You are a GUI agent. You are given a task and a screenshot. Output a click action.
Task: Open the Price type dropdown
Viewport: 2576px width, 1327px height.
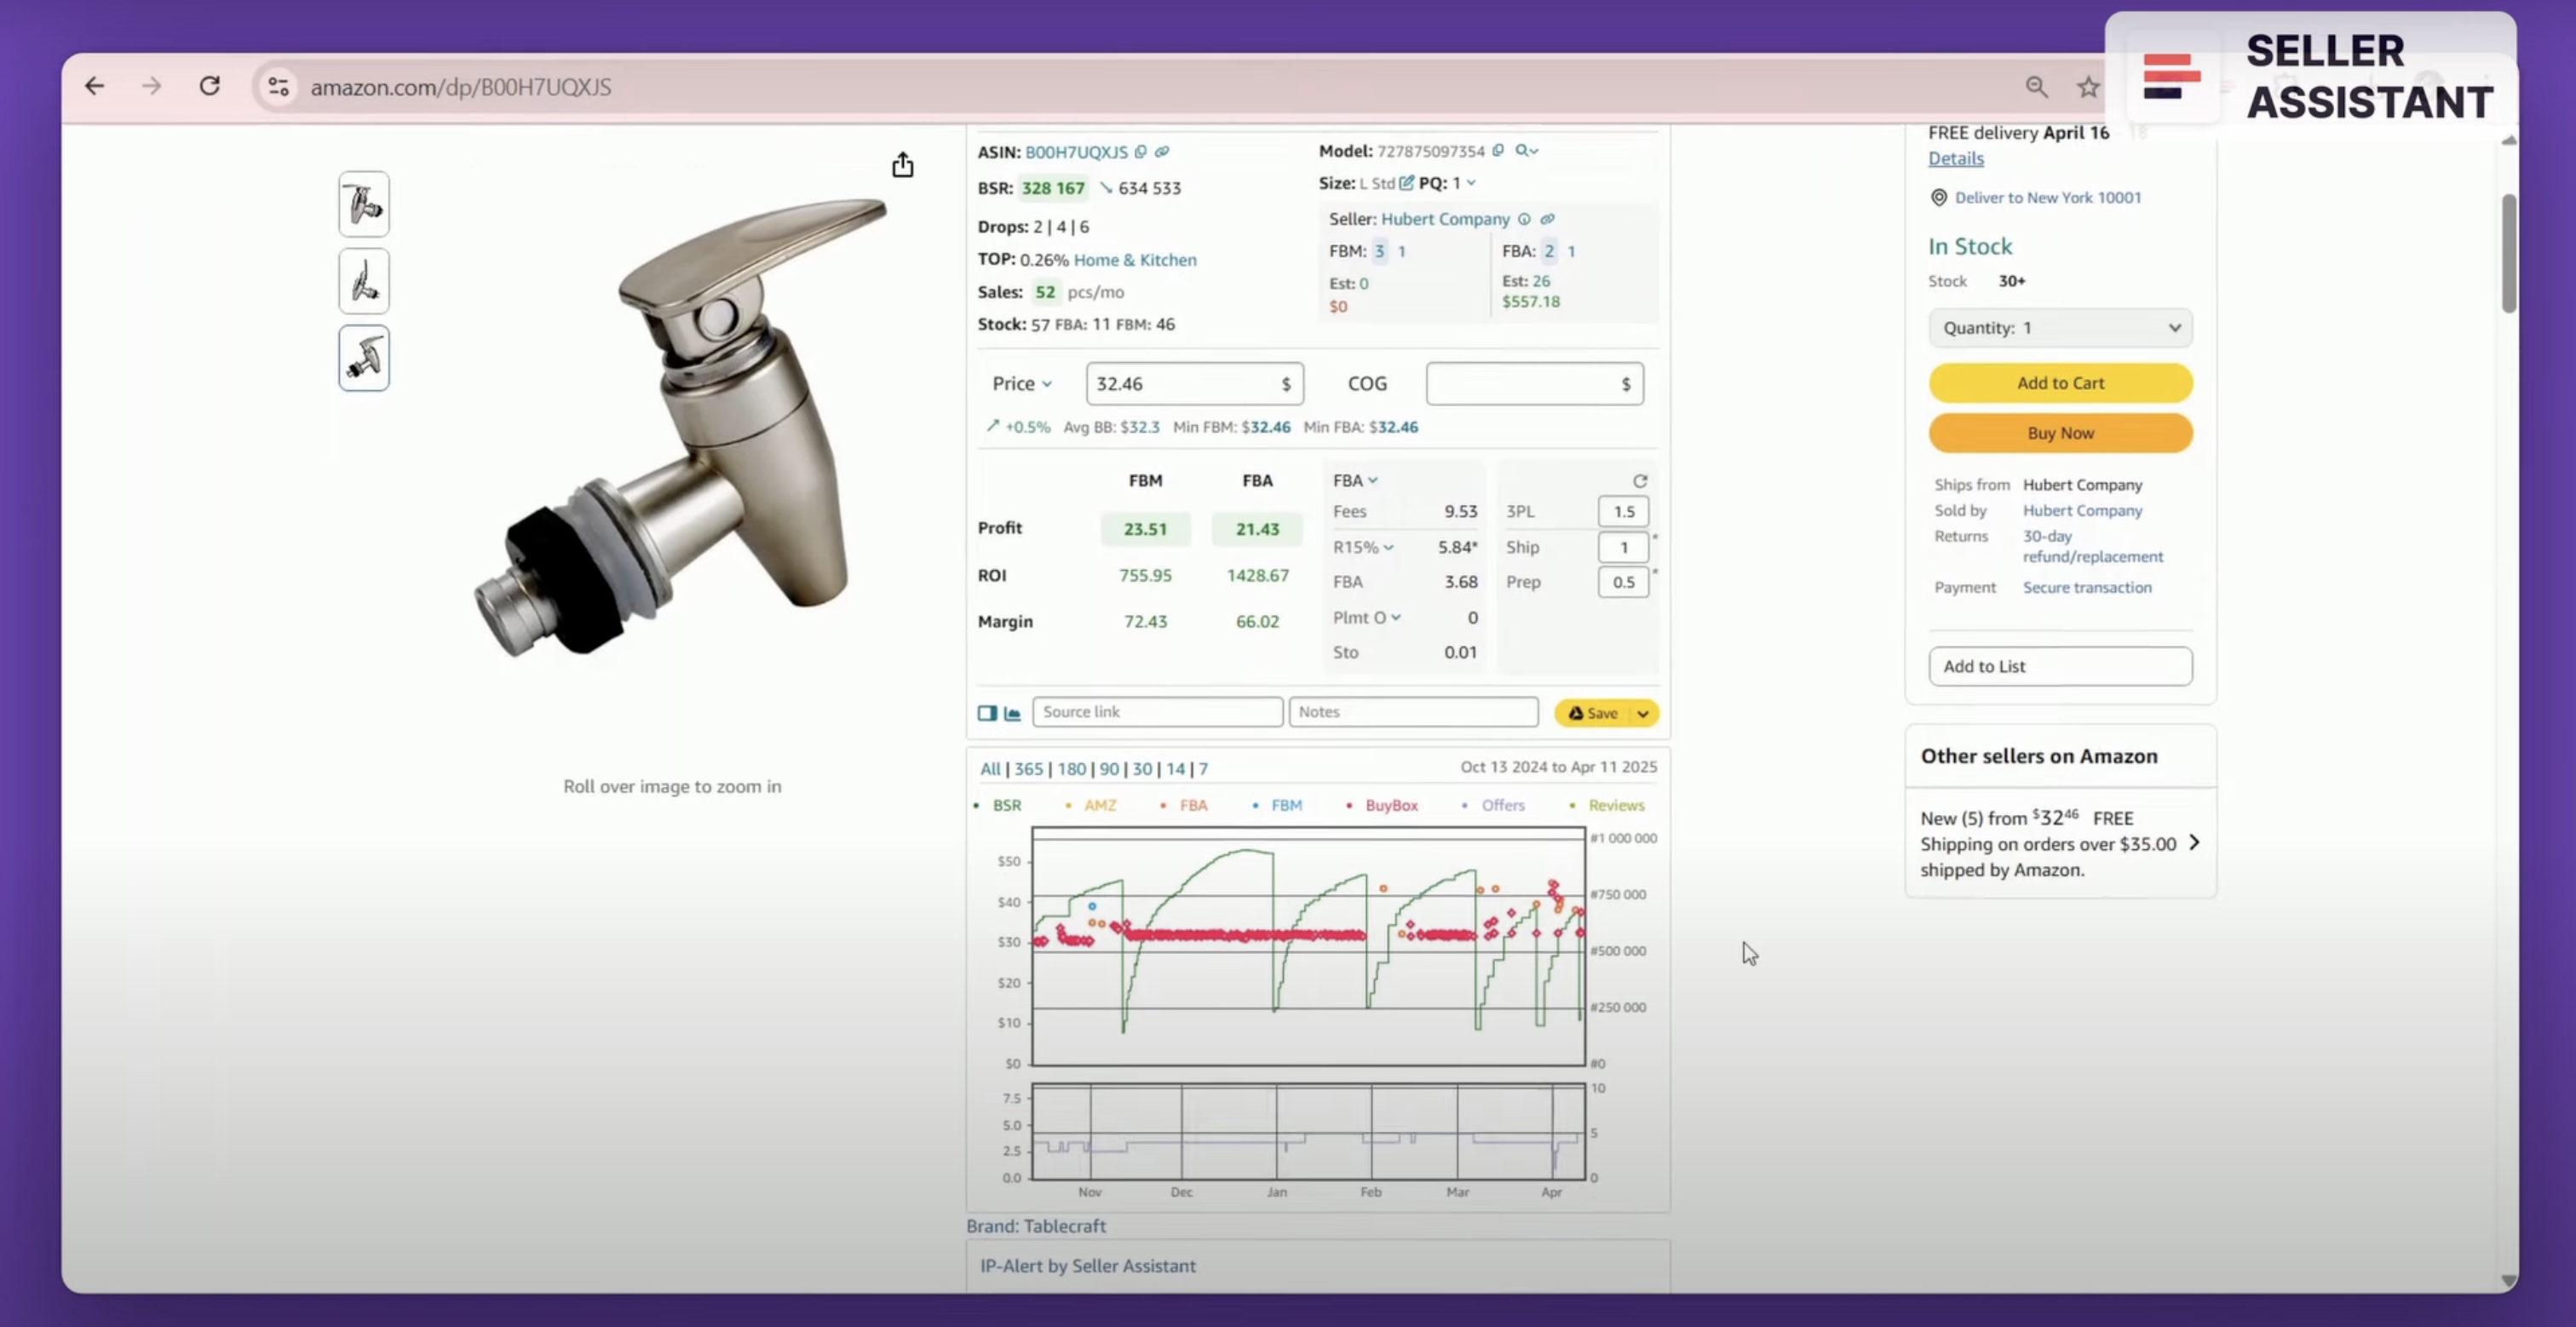coord(1022,384)
